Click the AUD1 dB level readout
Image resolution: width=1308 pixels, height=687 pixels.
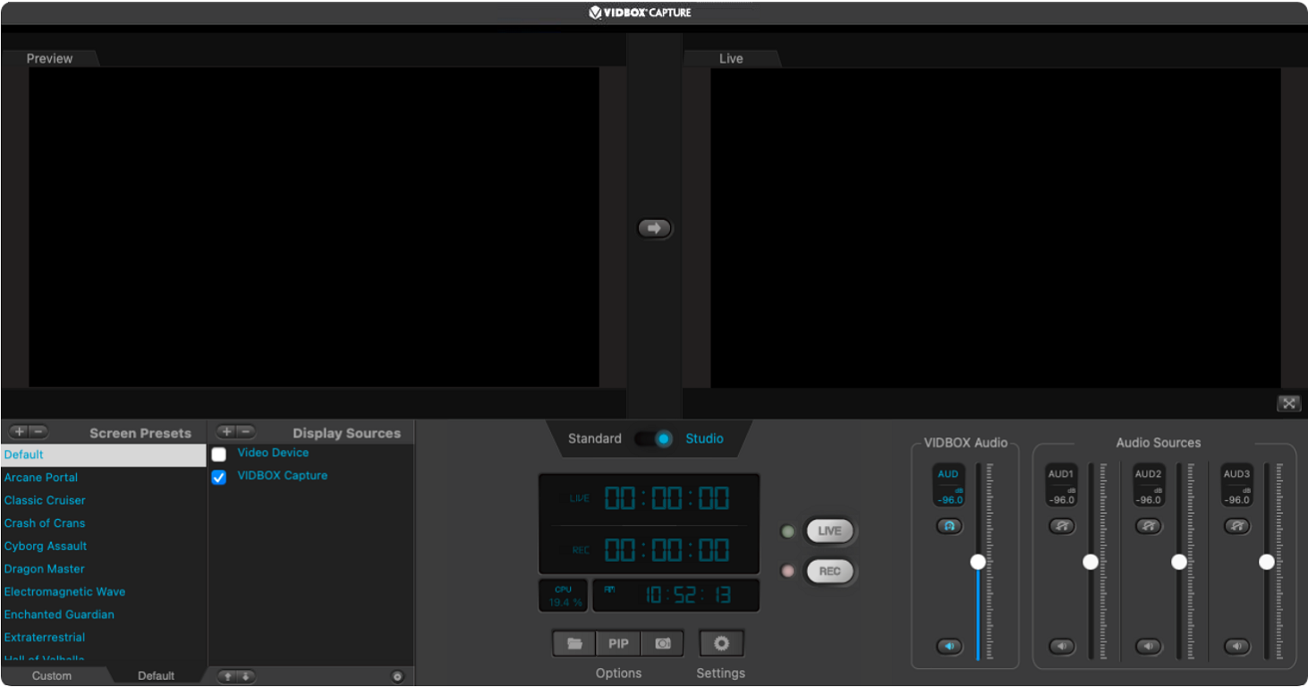(x=1061, y=499)
